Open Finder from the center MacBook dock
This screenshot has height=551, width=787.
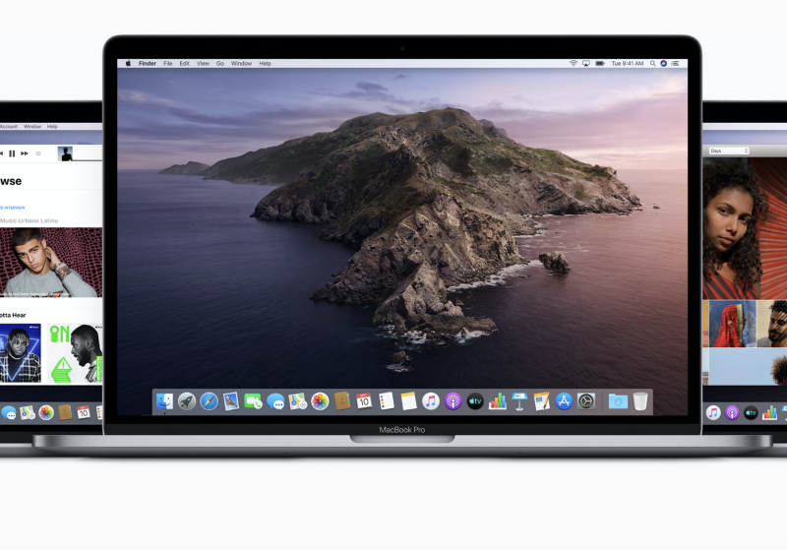click(x=164, y=401)
